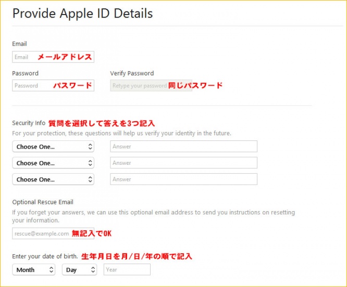Open the second Choose One dropdown
The height and width of the screenshot is (287, 347).
[x=53, y=163]
